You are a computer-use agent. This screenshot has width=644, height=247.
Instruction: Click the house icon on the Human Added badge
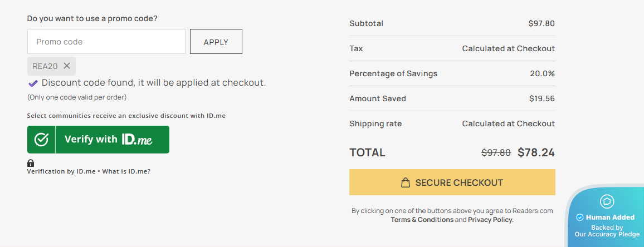coord(607,201)
